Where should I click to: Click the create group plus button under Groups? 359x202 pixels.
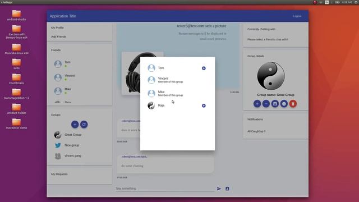[75, 125]
